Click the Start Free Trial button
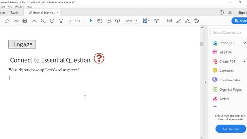 pyautogui.click(x=231, y=129)
